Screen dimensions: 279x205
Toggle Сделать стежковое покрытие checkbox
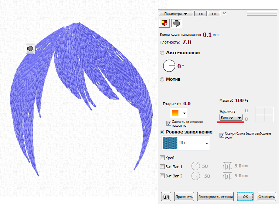point(168,123)
